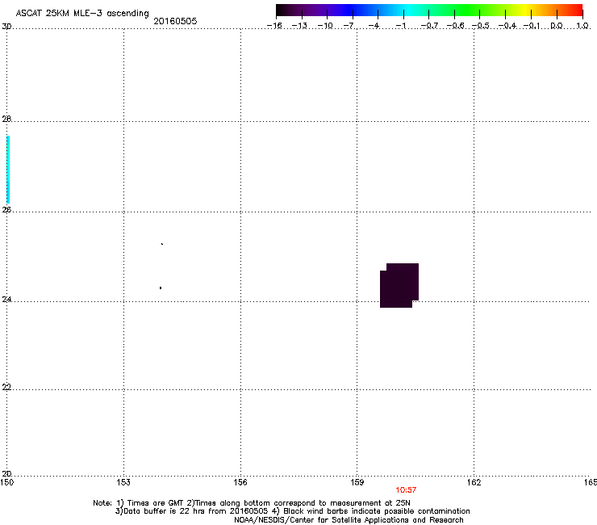Click the -10 color scale label

click(325, 26)
